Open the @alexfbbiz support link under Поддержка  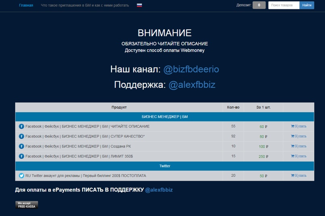[x=192, y=85]
